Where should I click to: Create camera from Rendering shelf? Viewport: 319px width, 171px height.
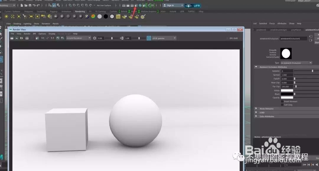click(43, 17)
